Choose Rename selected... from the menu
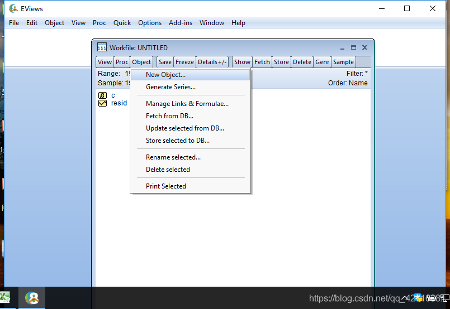The width and height of the screenshot is (450, 309). [190, 157]
